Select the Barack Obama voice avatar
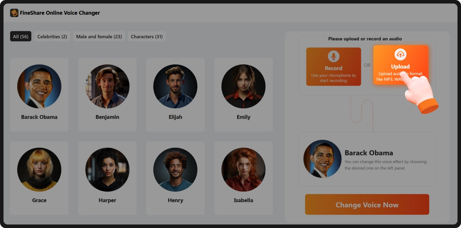The width and height of the screenshot is (461, 228). click(39, 86)
